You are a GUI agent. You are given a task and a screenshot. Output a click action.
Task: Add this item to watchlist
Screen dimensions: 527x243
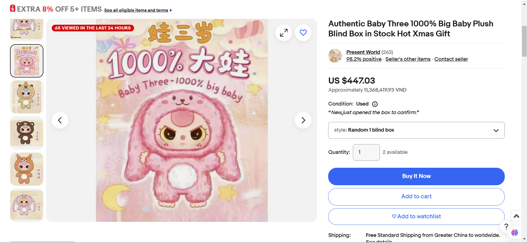[x=416, y=217]
